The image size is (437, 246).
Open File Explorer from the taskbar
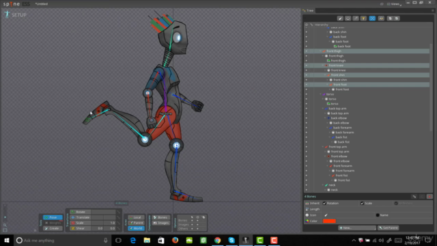147,240
